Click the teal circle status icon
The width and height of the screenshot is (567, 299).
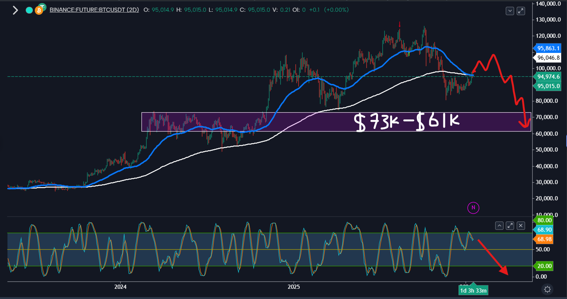pyautogui.click(x=29, y=10)
